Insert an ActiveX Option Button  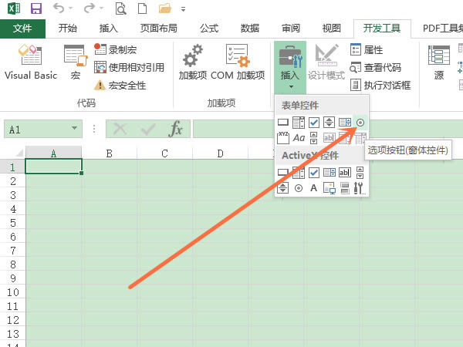pyautogui.click(x=299, y=188)
